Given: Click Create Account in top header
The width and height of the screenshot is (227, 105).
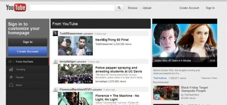Looking at the screenshot, I should [x=189, y=8].
